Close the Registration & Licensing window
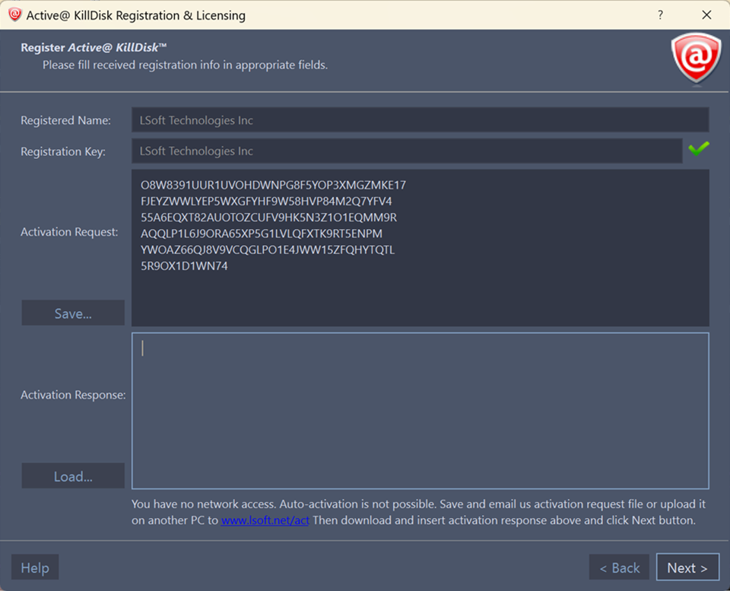This screenshot has width=730, height=591. pyautogui.click(x=706, y=14)
